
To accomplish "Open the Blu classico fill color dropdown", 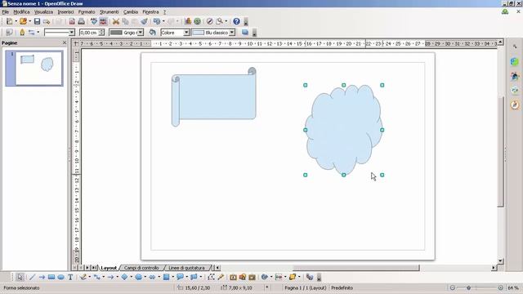I will pos(232,33).
